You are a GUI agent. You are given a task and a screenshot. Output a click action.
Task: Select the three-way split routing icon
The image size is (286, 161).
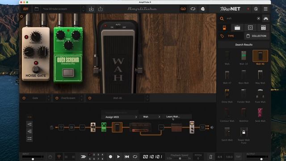click(29, 131)
